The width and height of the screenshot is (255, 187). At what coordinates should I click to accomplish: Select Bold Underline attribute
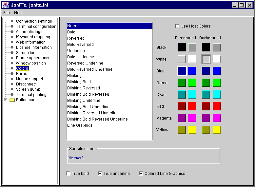[x=109, y=57]
